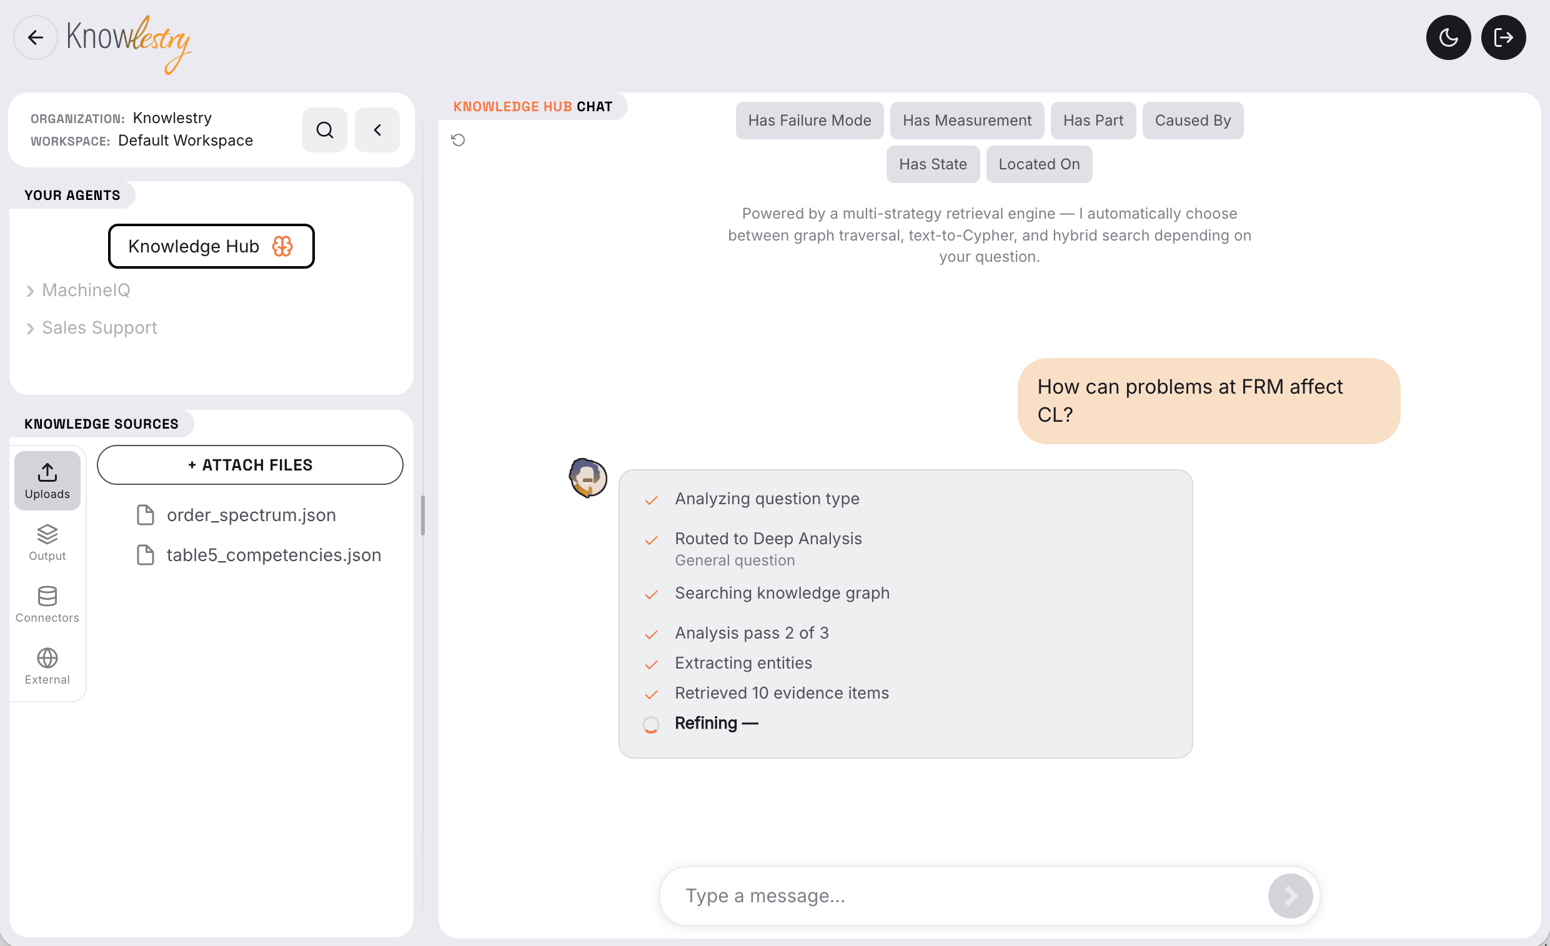Click the sidebar resize handle
Viewport: 1550px width, 946px height.
click(423, 515)
